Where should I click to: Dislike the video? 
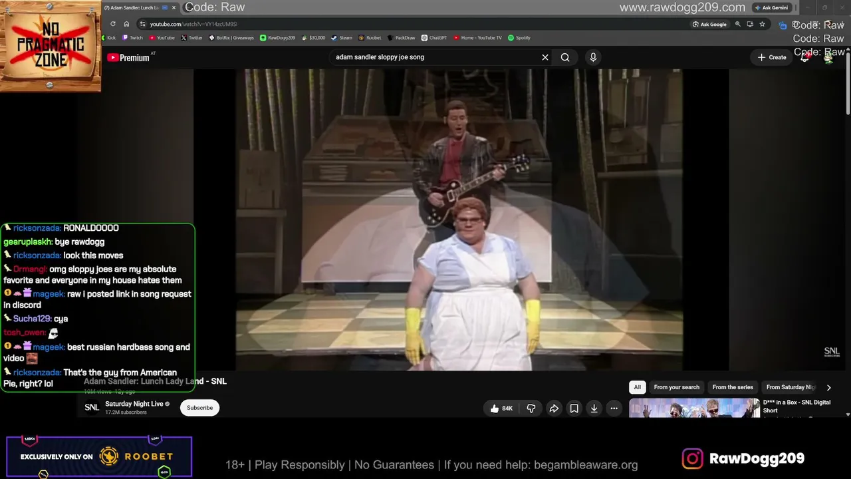[531, 408]
